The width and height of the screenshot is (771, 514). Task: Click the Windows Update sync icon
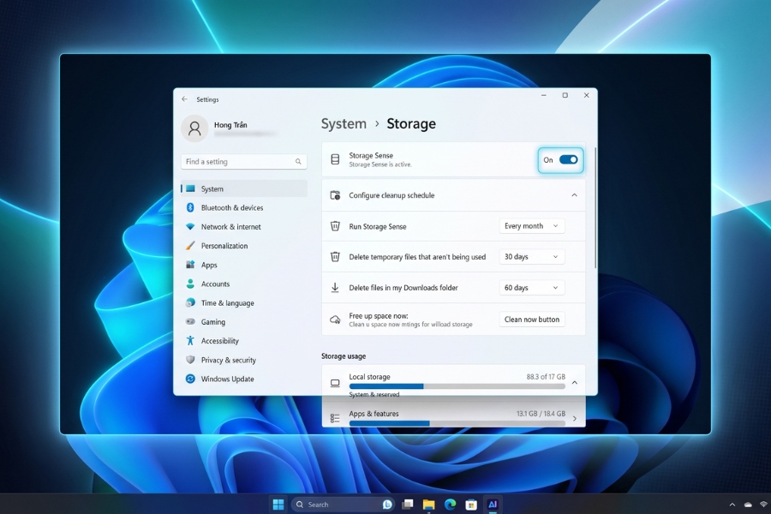pyautogui.click(x=190, y=379)
